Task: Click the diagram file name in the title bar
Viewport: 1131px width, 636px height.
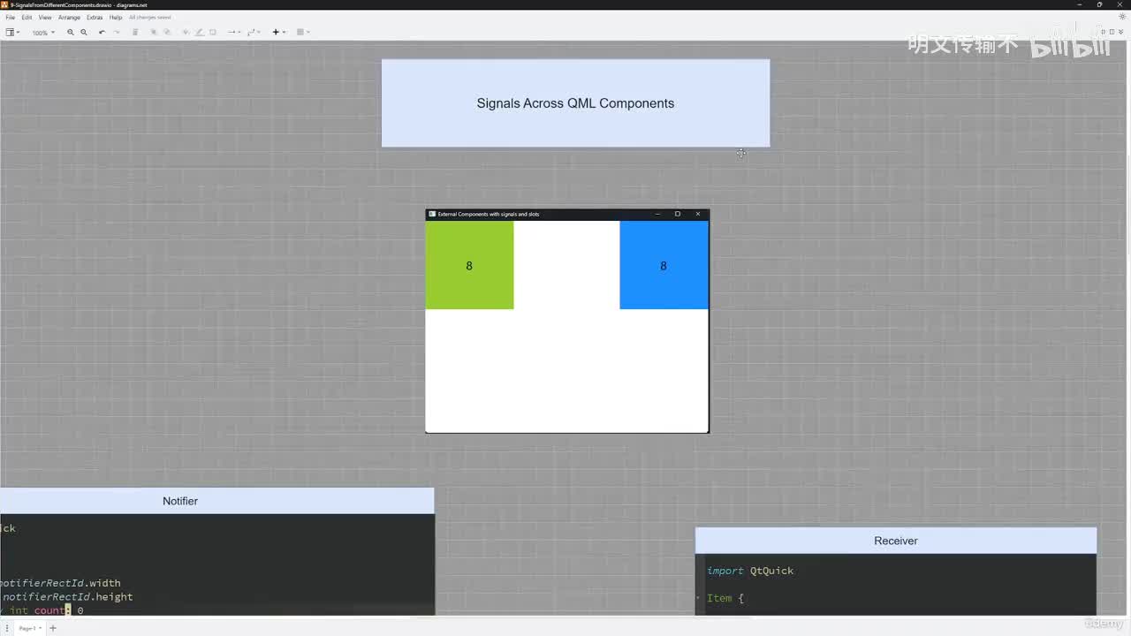Action: (x=79, y=4)
